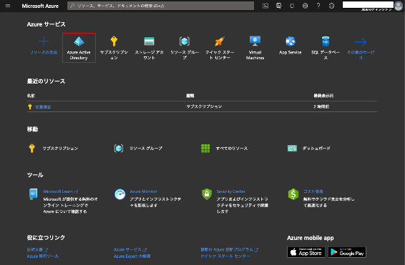Screen dimensions: 405x265
Task: Open the Quickstart Center rocket icon
Action: (220, 41)
